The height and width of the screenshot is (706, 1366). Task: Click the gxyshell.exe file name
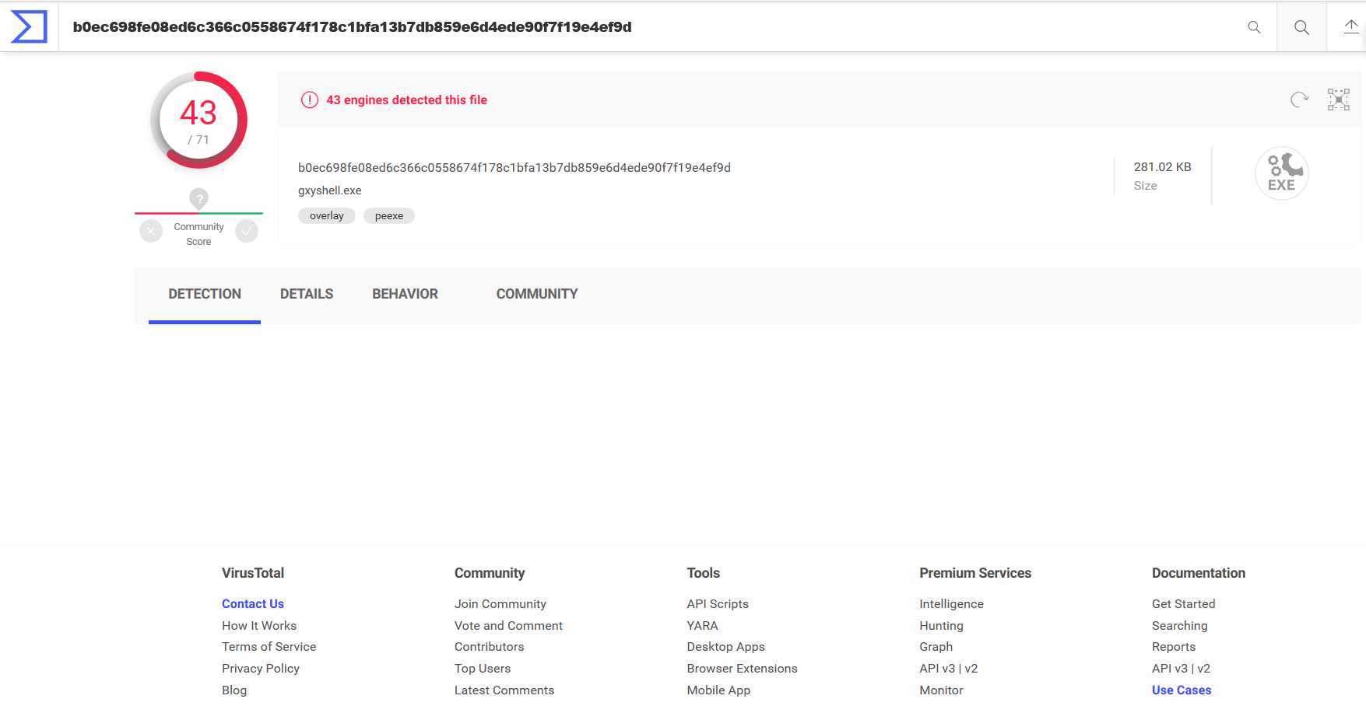(x=330, y=190)
